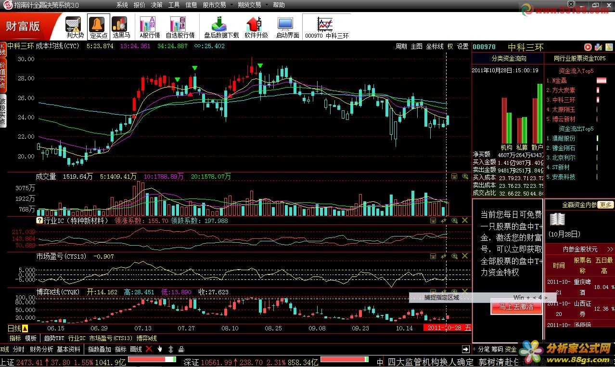Screen dimensions: 615x367
Task: Select 行业IC tab in bottom indicator row
Action: tap(77, 338)
